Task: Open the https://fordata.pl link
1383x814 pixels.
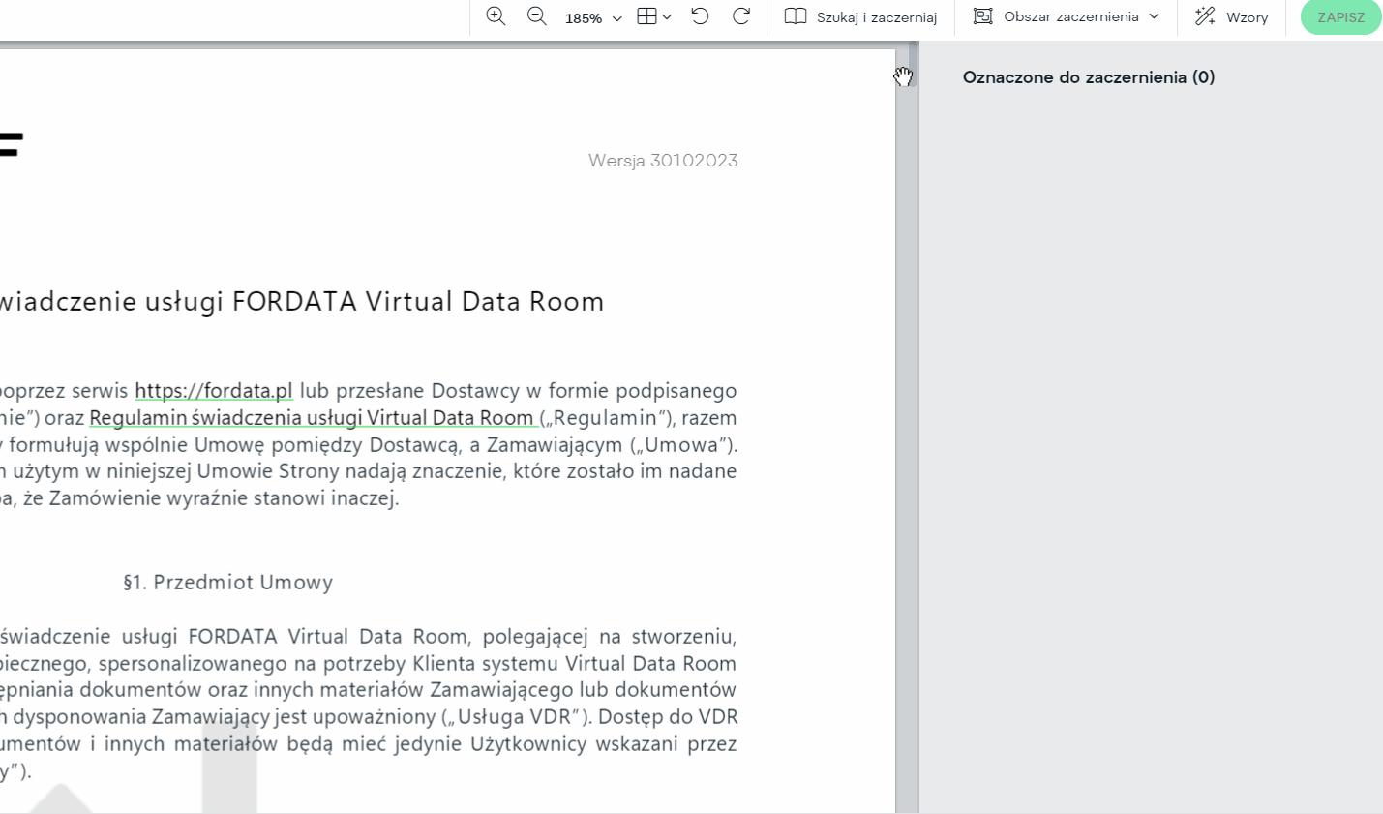Action: pos(214,391)
